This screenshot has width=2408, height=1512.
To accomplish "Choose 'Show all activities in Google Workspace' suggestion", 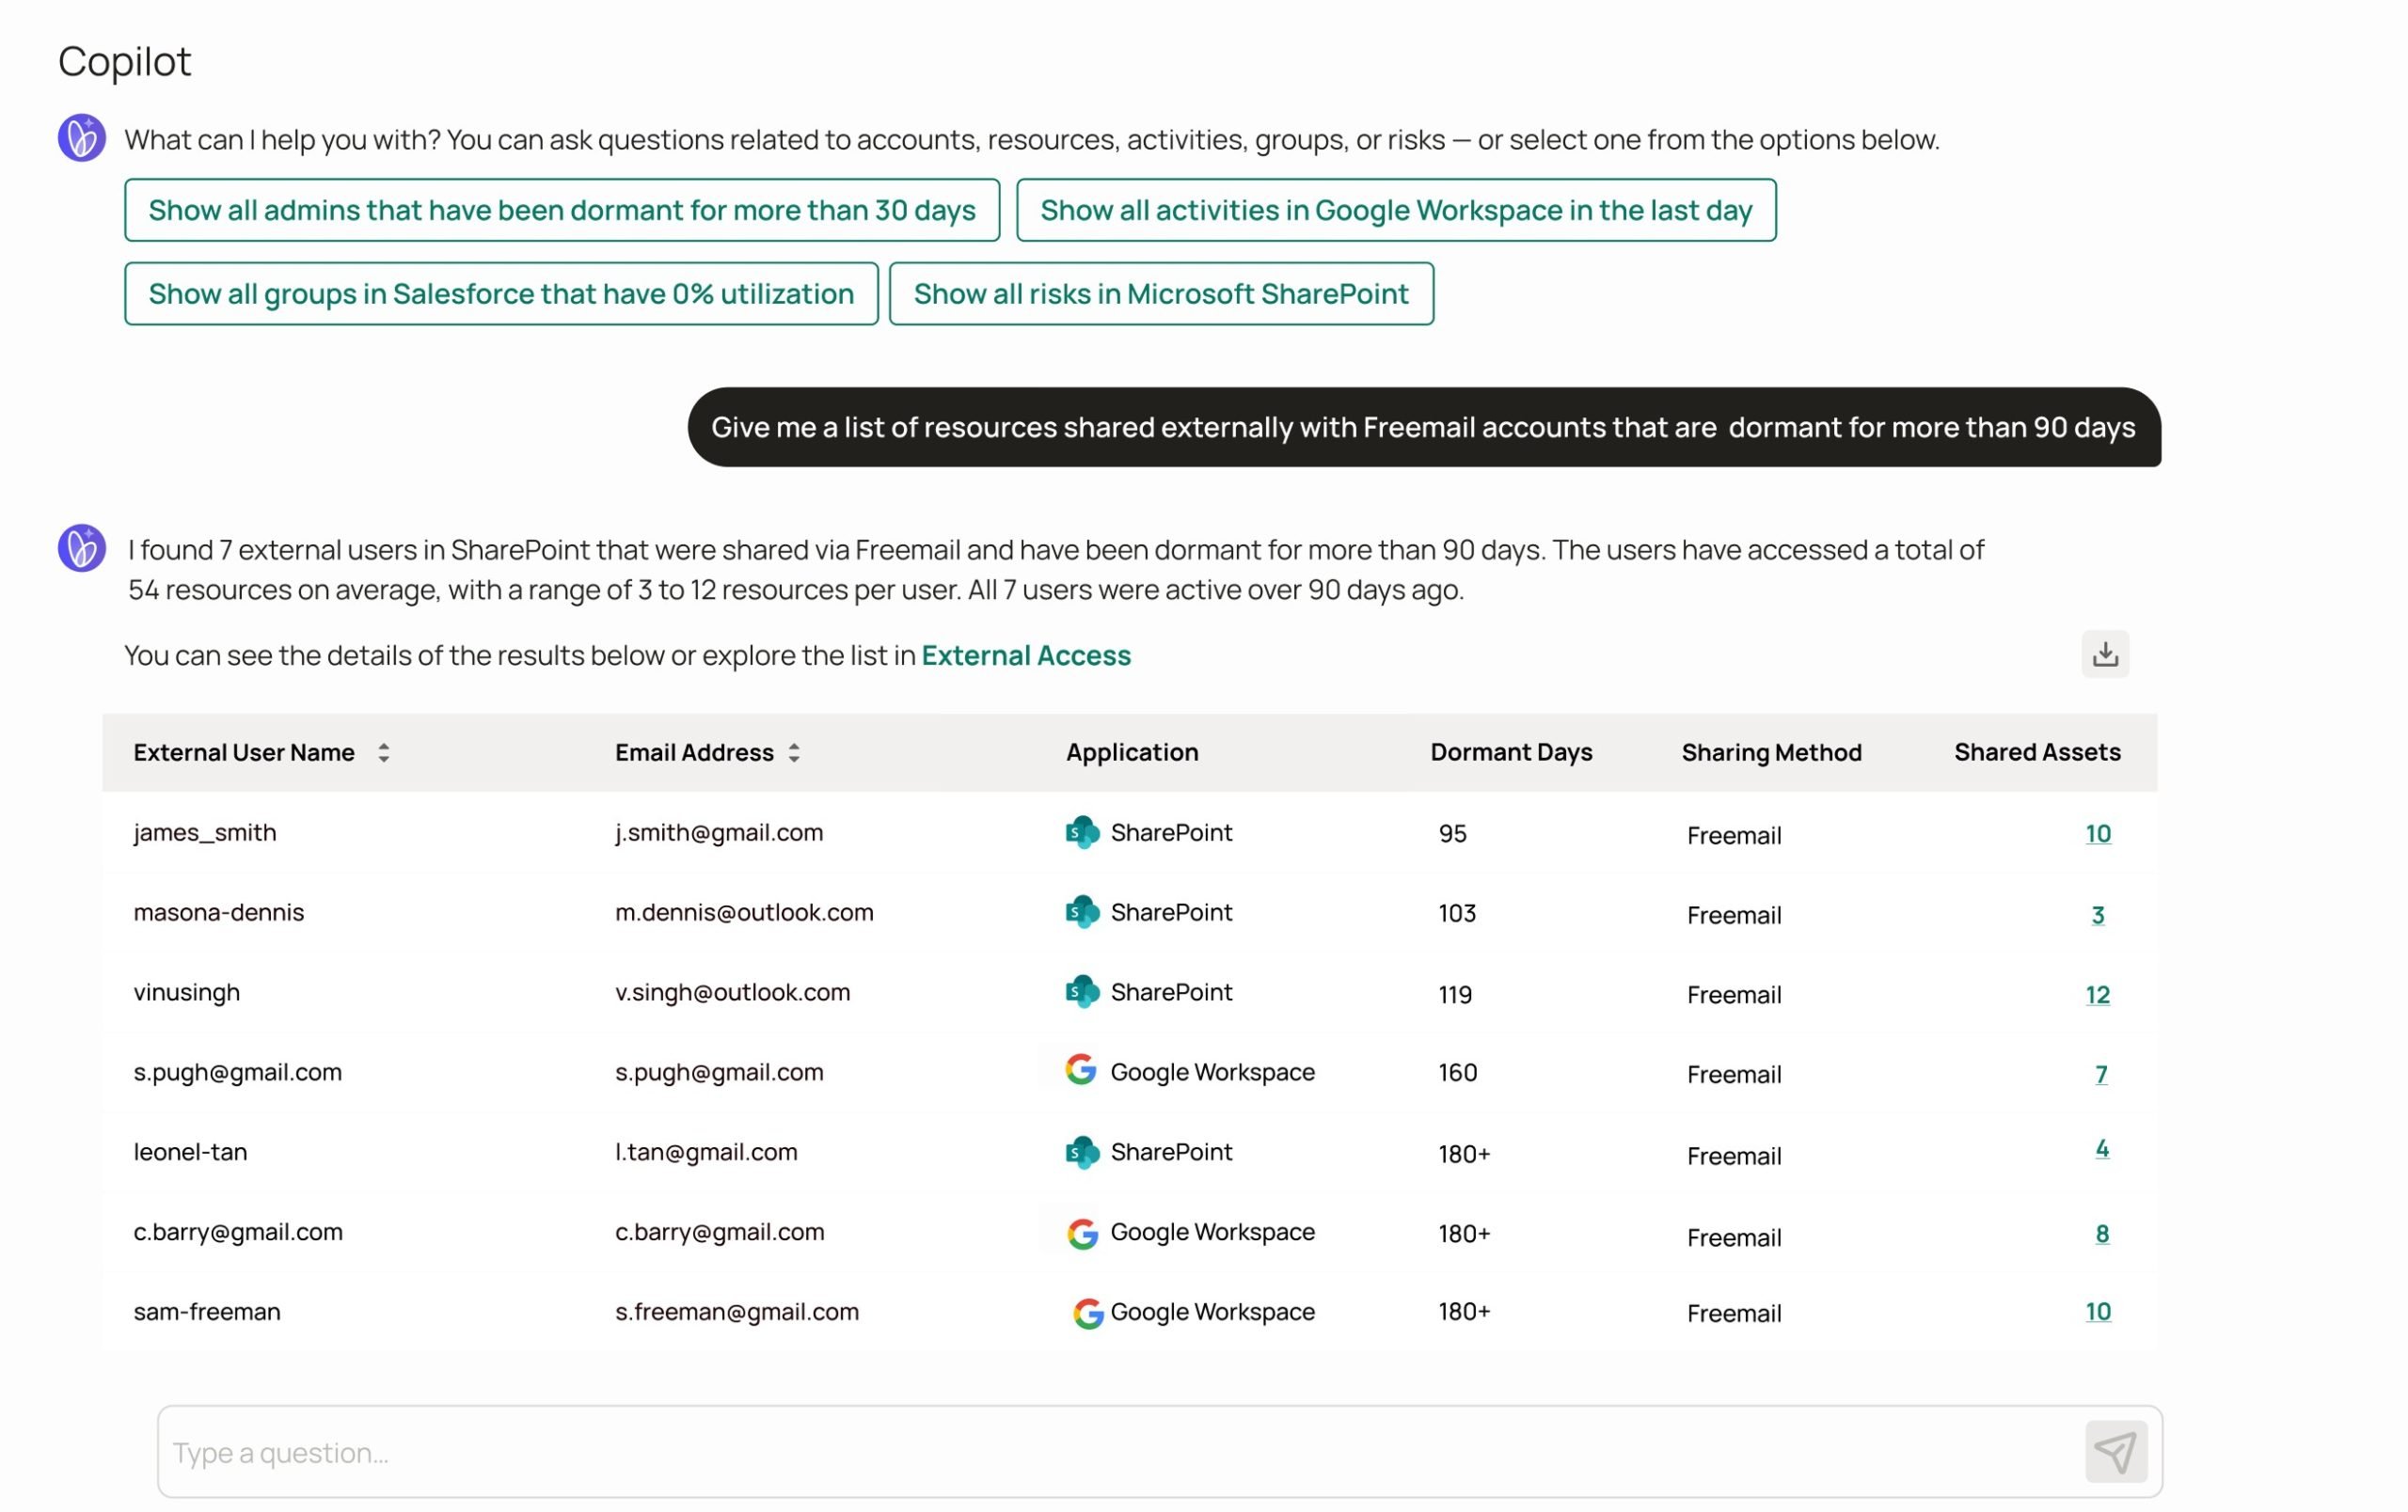I will (x=1395, y=210).
